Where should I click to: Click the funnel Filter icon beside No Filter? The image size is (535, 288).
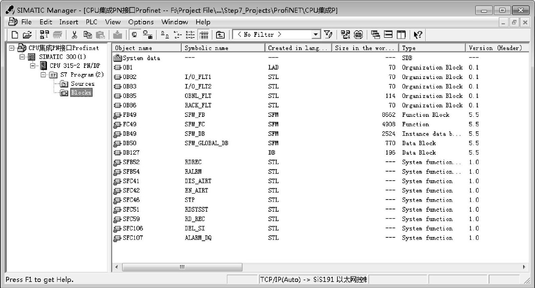click(328, 34)
